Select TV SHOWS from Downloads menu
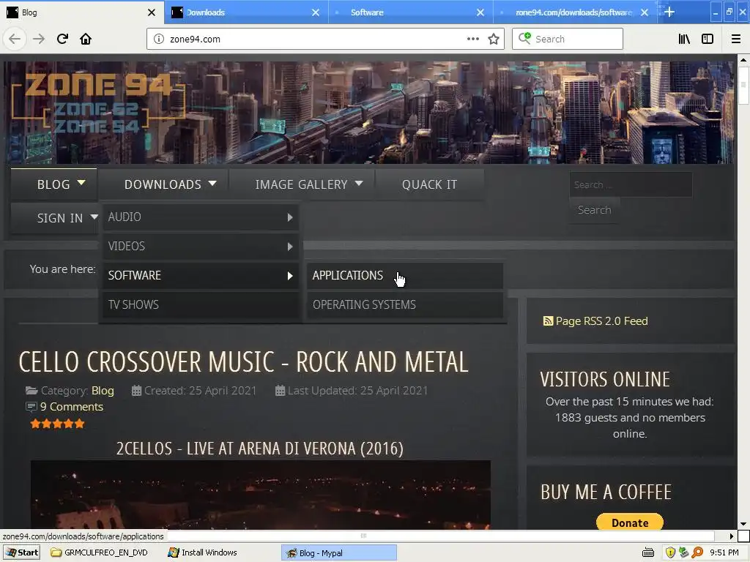Image resolution: width=750 pixels, height=562 pixels. coord(201,305)
